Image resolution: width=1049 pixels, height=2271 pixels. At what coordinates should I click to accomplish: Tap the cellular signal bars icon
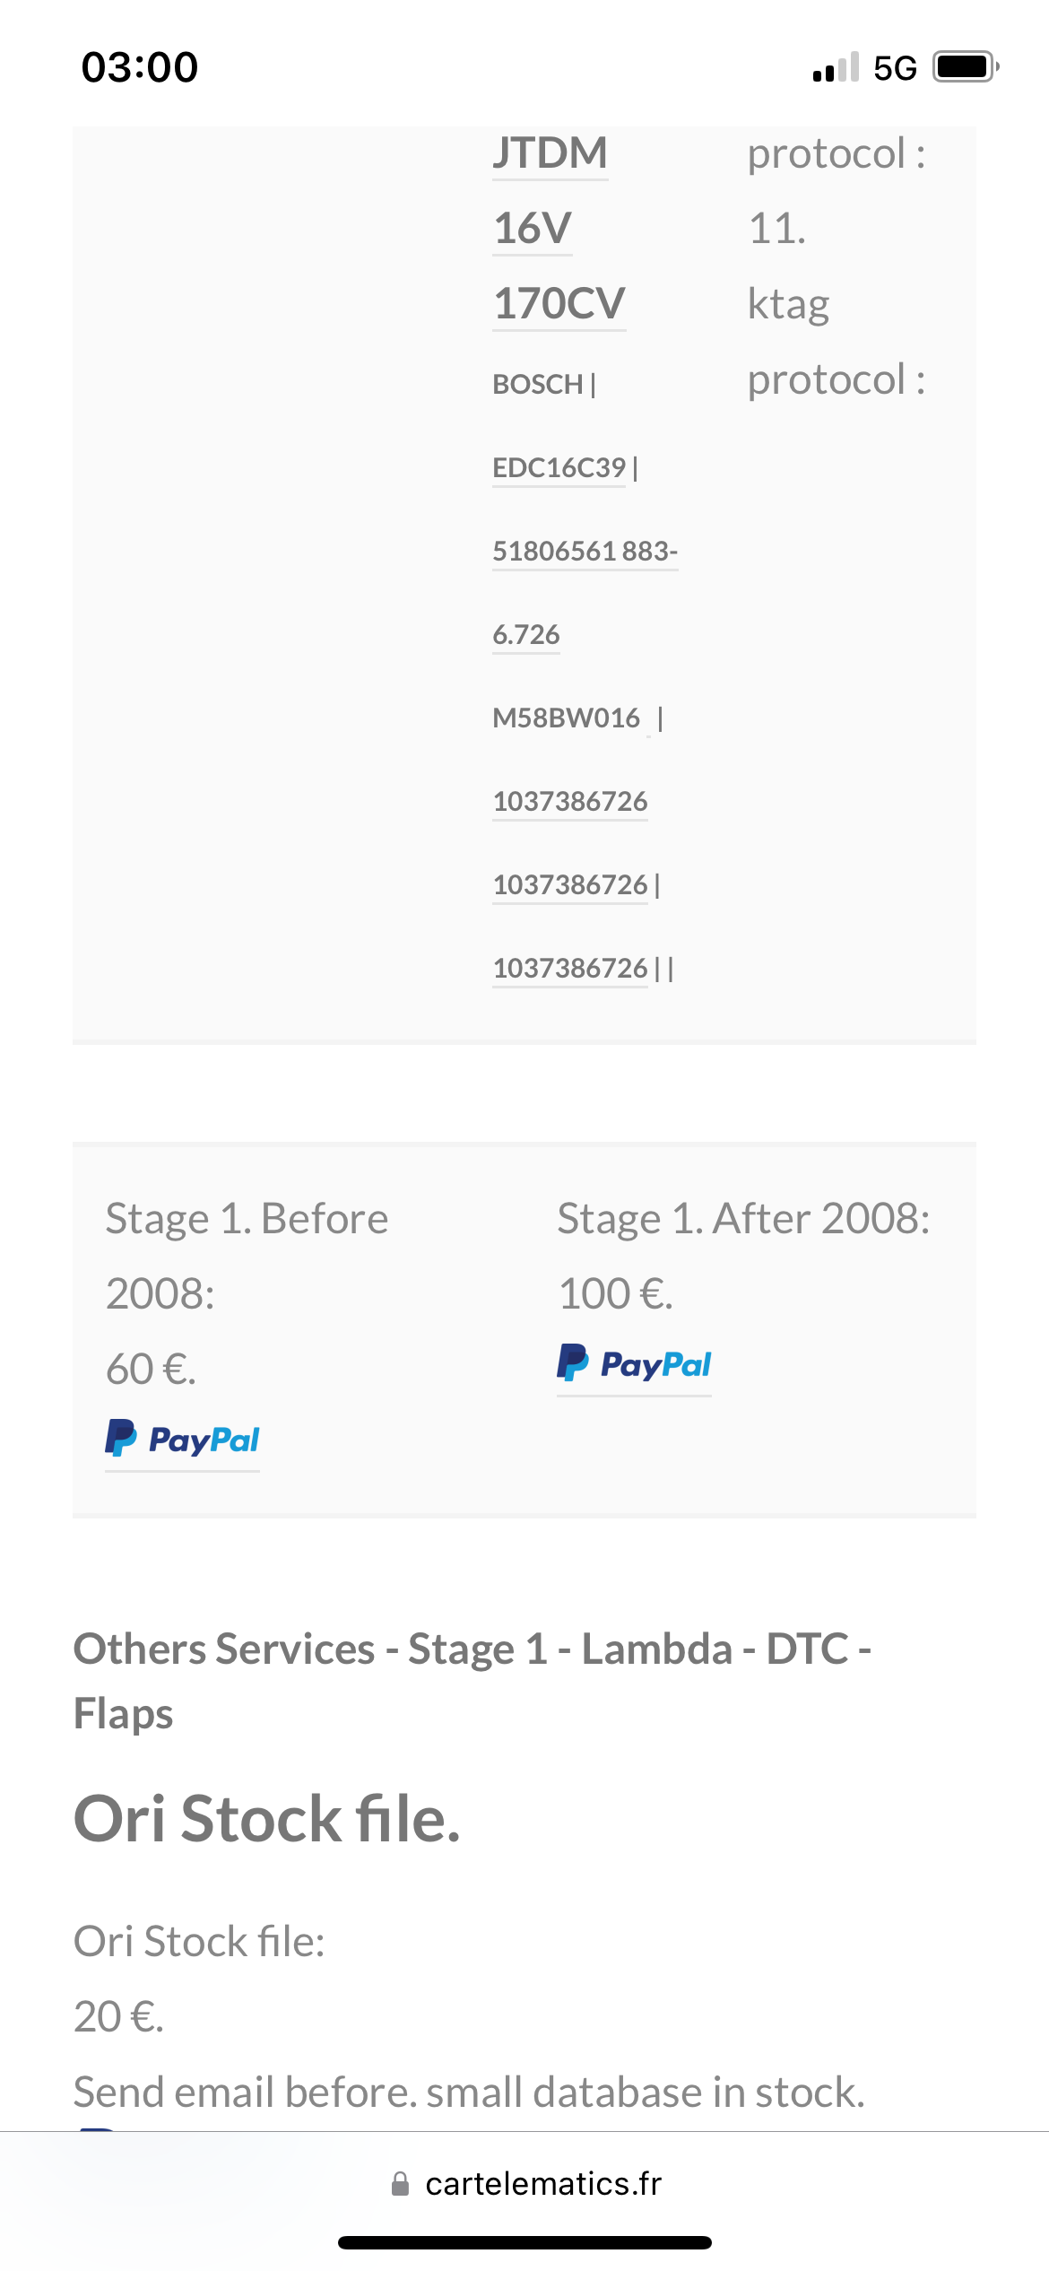click(836, 67)
